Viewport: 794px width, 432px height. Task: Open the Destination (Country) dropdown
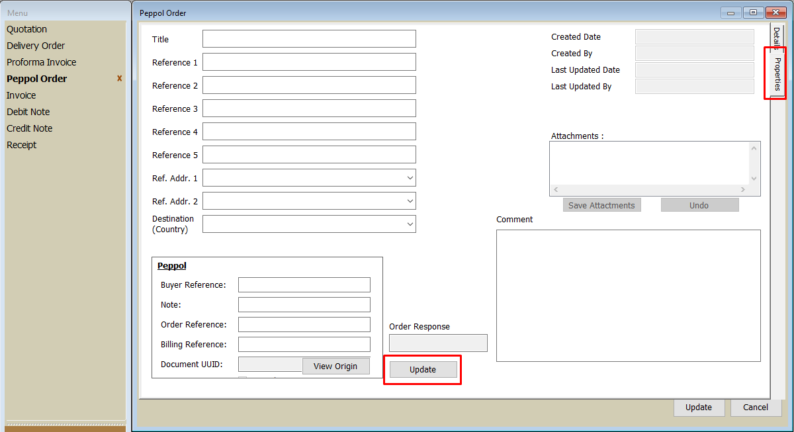[410, 224]
